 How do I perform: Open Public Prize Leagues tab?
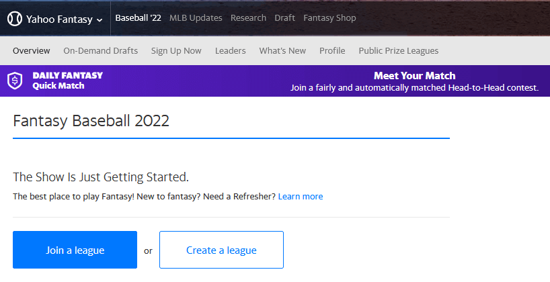pos(398,51)
